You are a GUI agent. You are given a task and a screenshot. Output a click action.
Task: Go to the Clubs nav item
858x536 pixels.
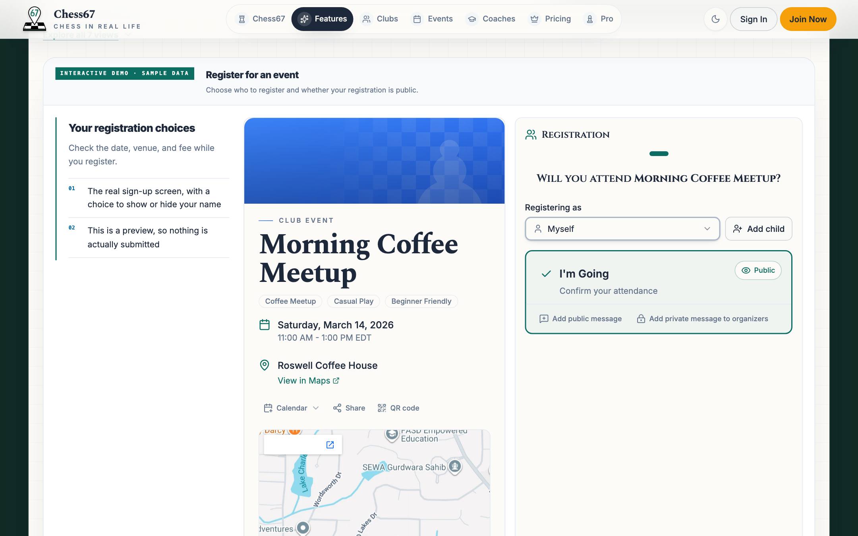[380, 19]
